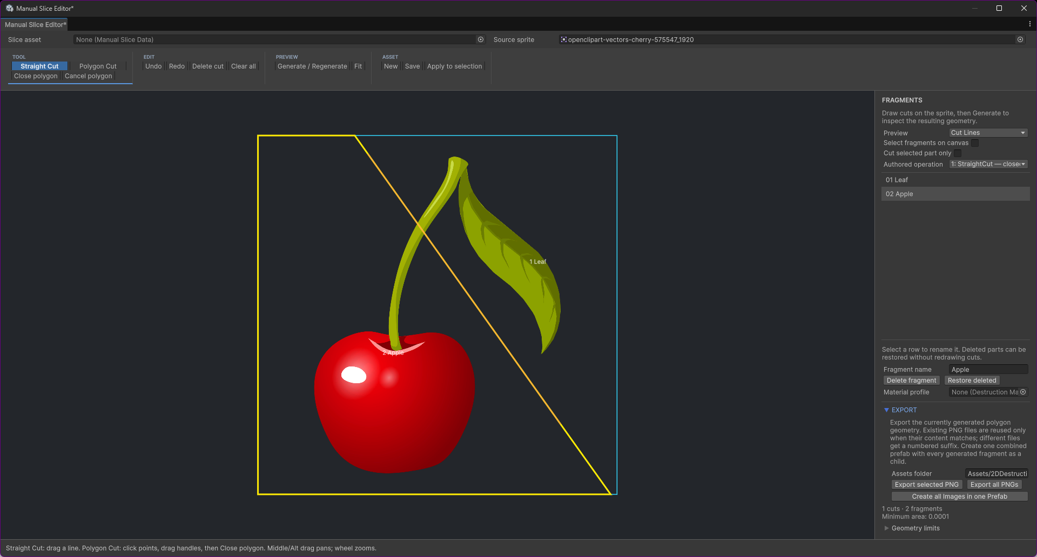Image resolution: width=1037 pixels, height=557 pixels.
Task: Collapse the EXPORT section
Action: pos(886,410)
